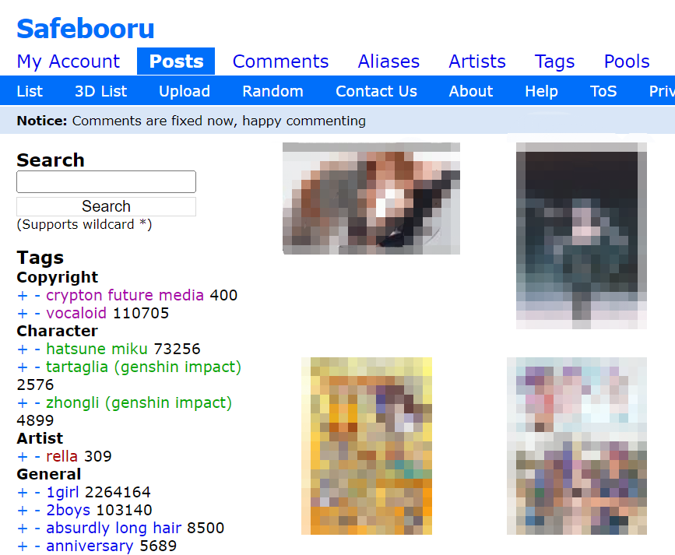Screen dimensions: 675x555
Task: Open the ToS page
Action: coord(603,91)
